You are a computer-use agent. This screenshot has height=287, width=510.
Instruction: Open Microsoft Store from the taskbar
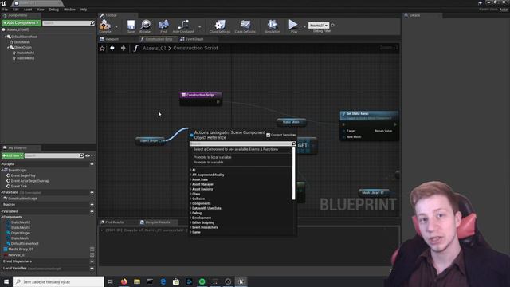[x=176, y=281]
